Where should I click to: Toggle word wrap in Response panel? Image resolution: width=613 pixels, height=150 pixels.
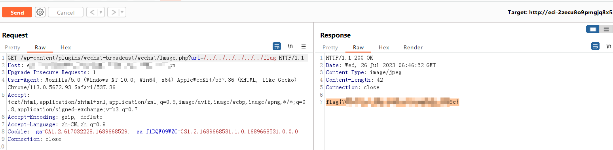(595, 46)
